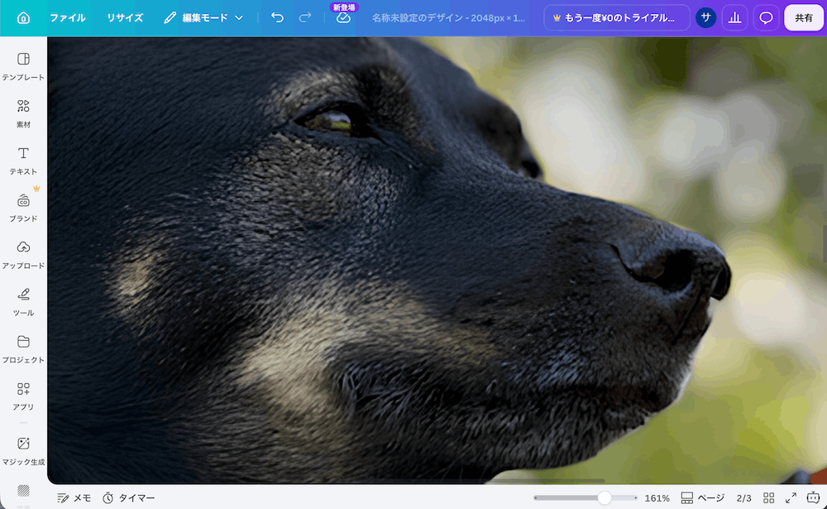Open the サ account avatar
Screen dimensions: 827x509
(705, 18)
